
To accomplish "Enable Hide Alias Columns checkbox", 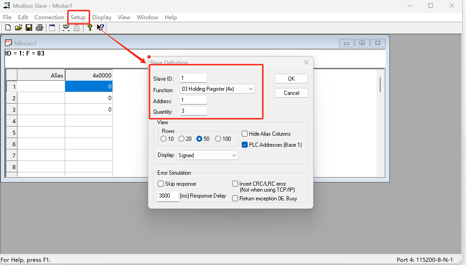I will (x=245, y=134).
